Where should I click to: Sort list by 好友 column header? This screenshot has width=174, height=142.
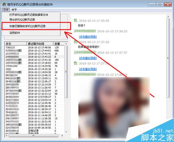coord(16,44)
